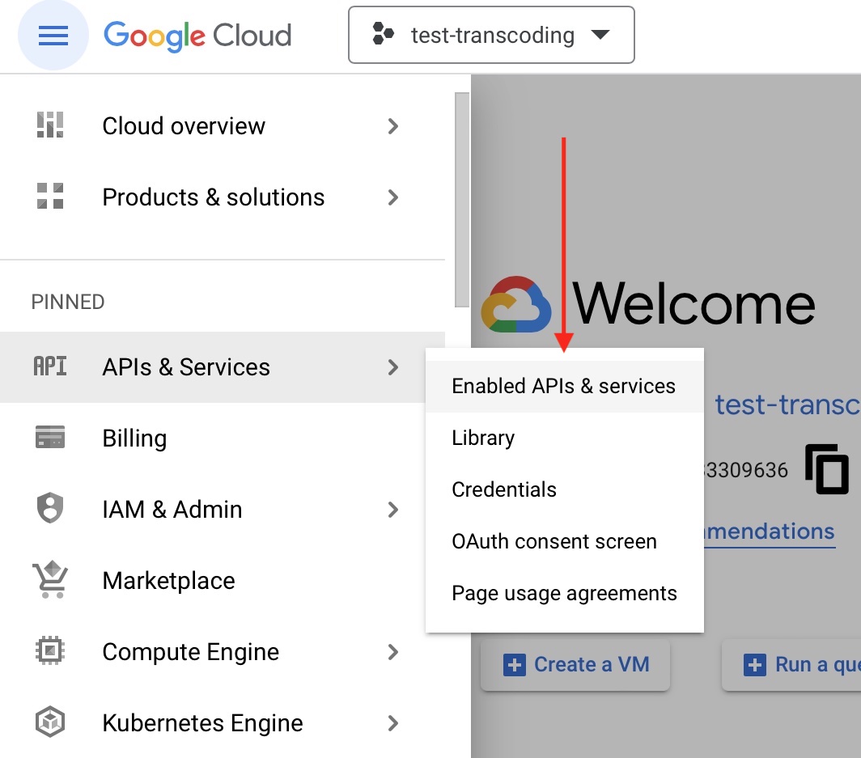Click the API icon in sidebar
The height and width of the screenshot is (758, 861).
50,366
